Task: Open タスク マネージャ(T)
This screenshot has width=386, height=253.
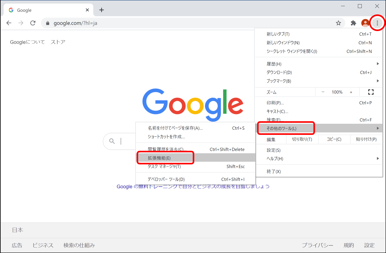Action: 196,166
